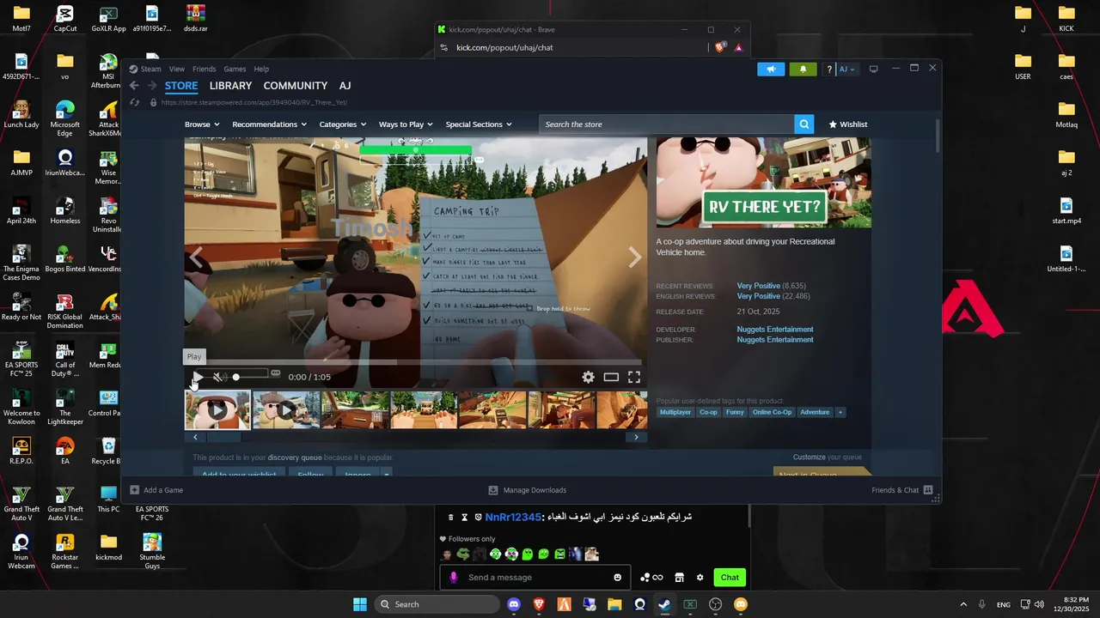Click the green Chat send button
Image resolution: width=1100 pixels, height=618 pixels.
tap(730, 578)
